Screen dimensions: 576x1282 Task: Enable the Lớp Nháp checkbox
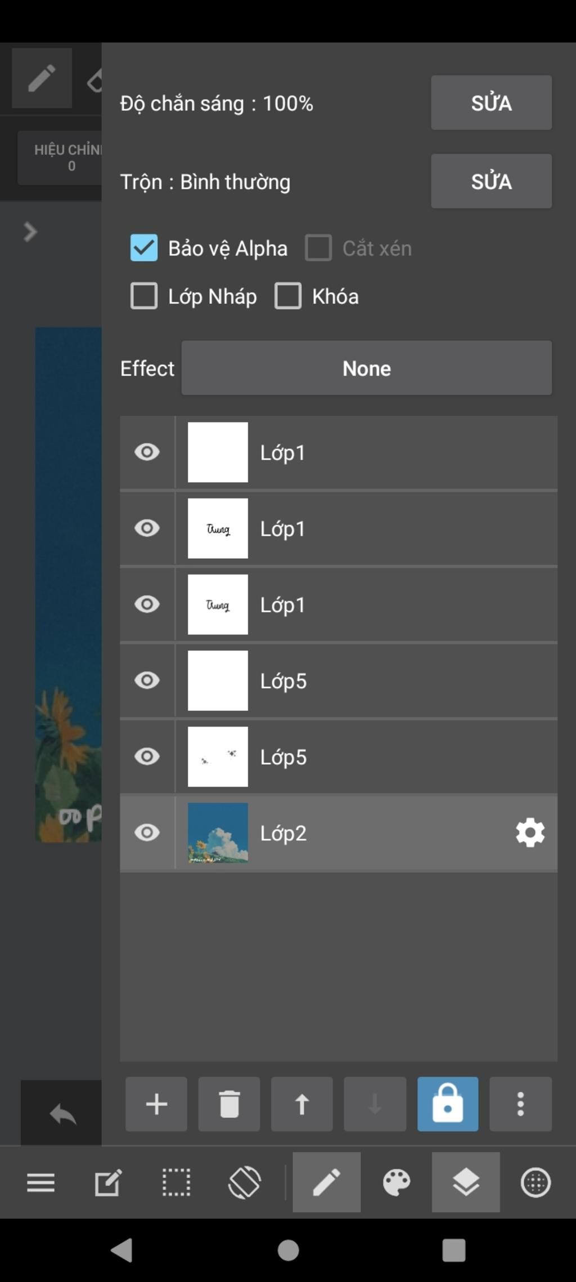(143, 296)
